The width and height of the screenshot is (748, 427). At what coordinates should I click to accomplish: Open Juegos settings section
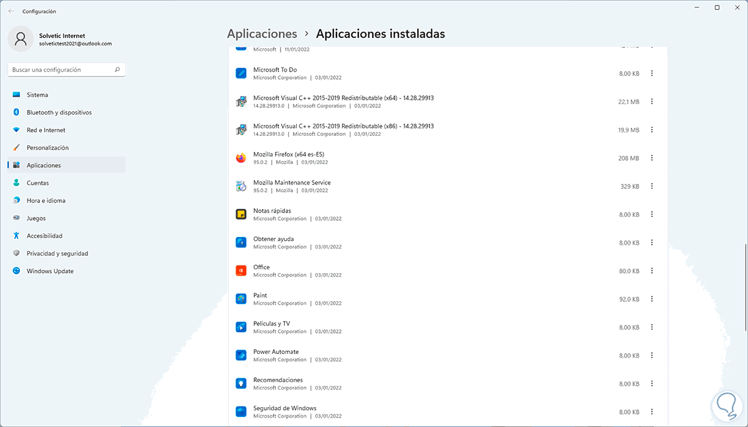point(67,218)
